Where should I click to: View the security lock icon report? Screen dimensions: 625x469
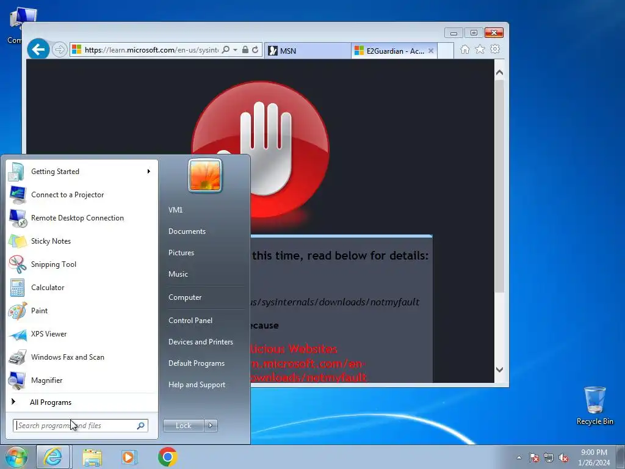point(245,50)
